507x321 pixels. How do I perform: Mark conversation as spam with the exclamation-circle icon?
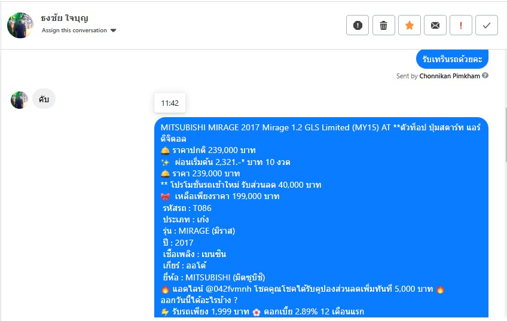358,25
